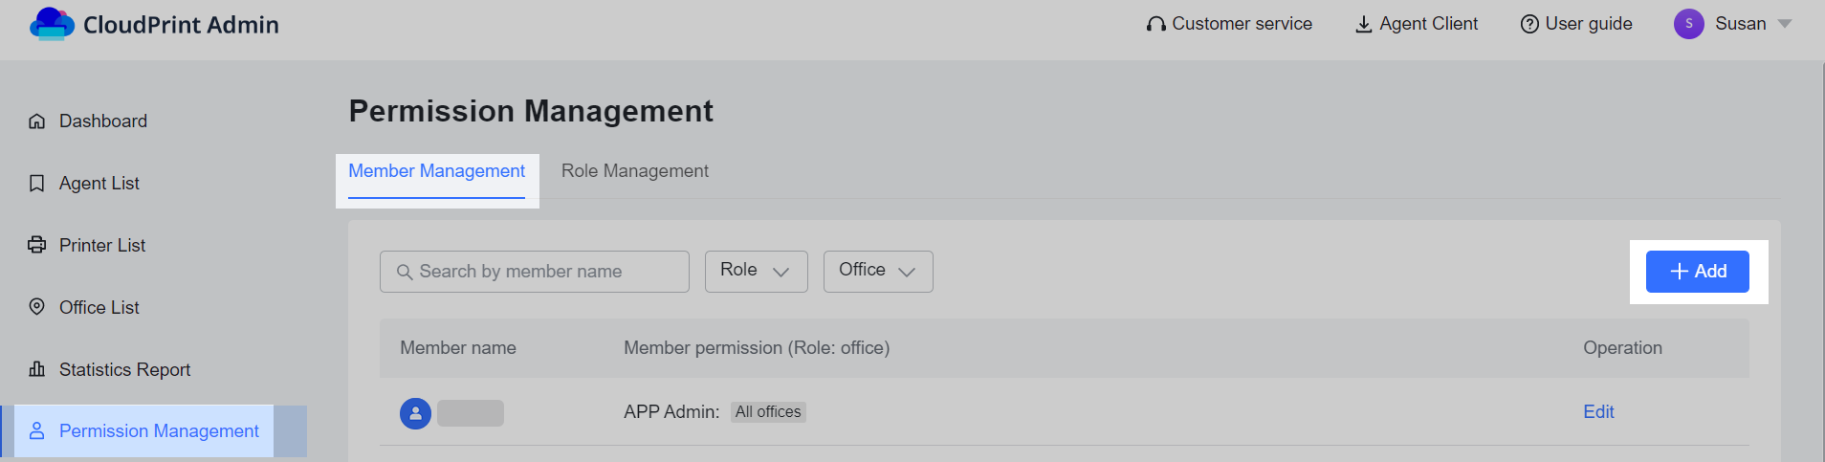
Task: Switch to the Role Management tab
Action: click(635, 171)
